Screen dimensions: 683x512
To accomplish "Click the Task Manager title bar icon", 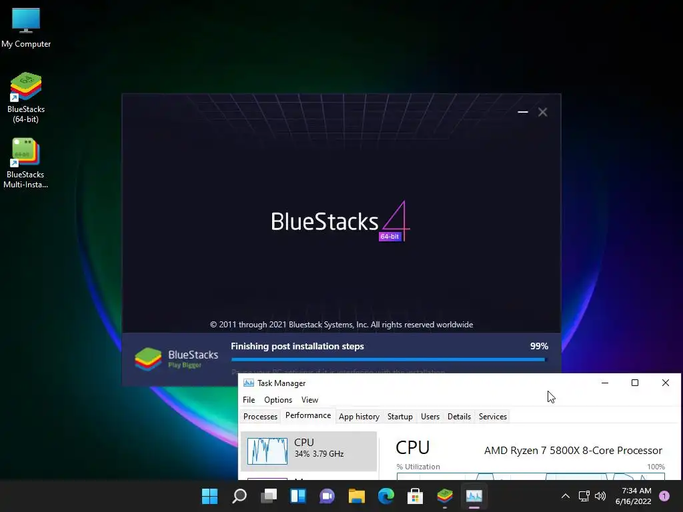I will click(249, 383).
